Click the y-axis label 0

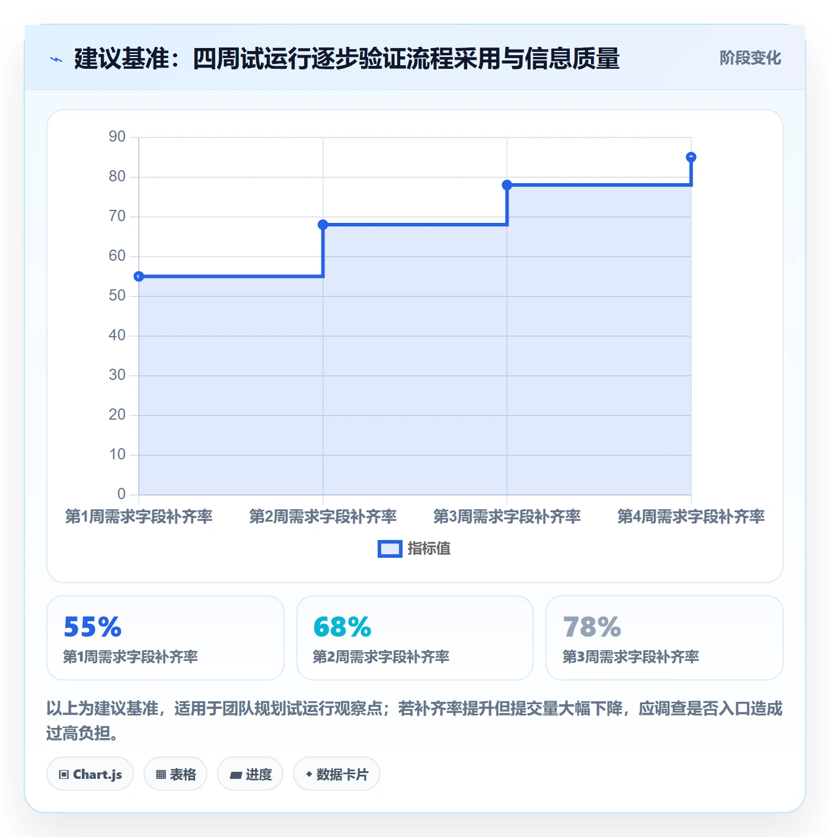tap(122, 494)
